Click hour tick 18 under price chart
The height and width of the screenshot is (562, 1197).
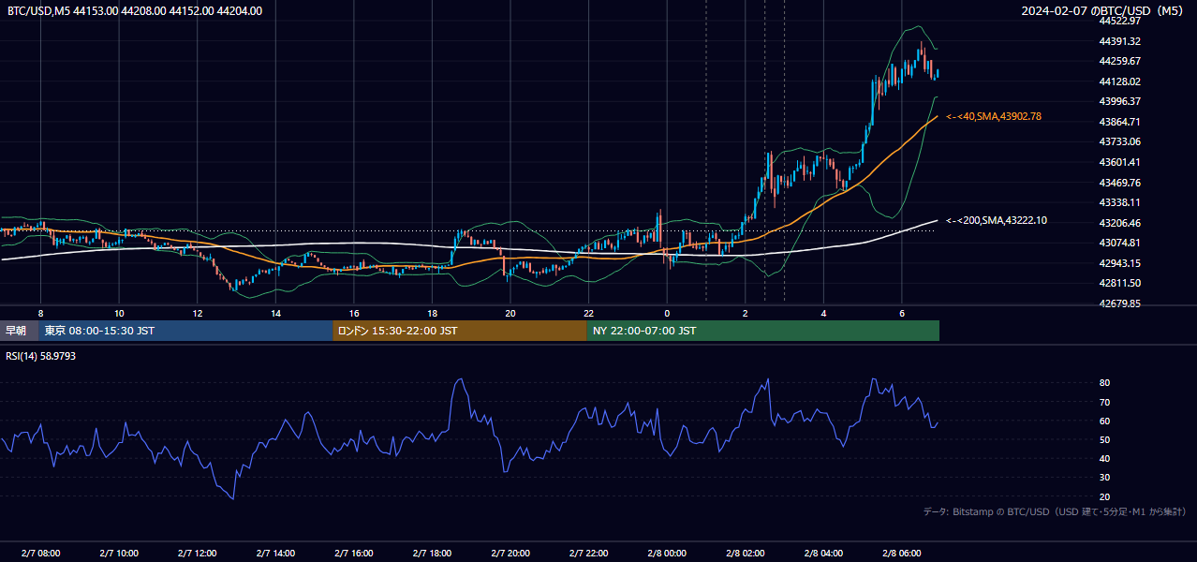432,313
